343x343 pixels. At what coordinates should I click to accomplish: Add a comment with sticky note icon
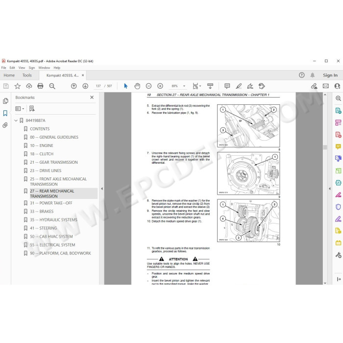[x=227, y=86]
